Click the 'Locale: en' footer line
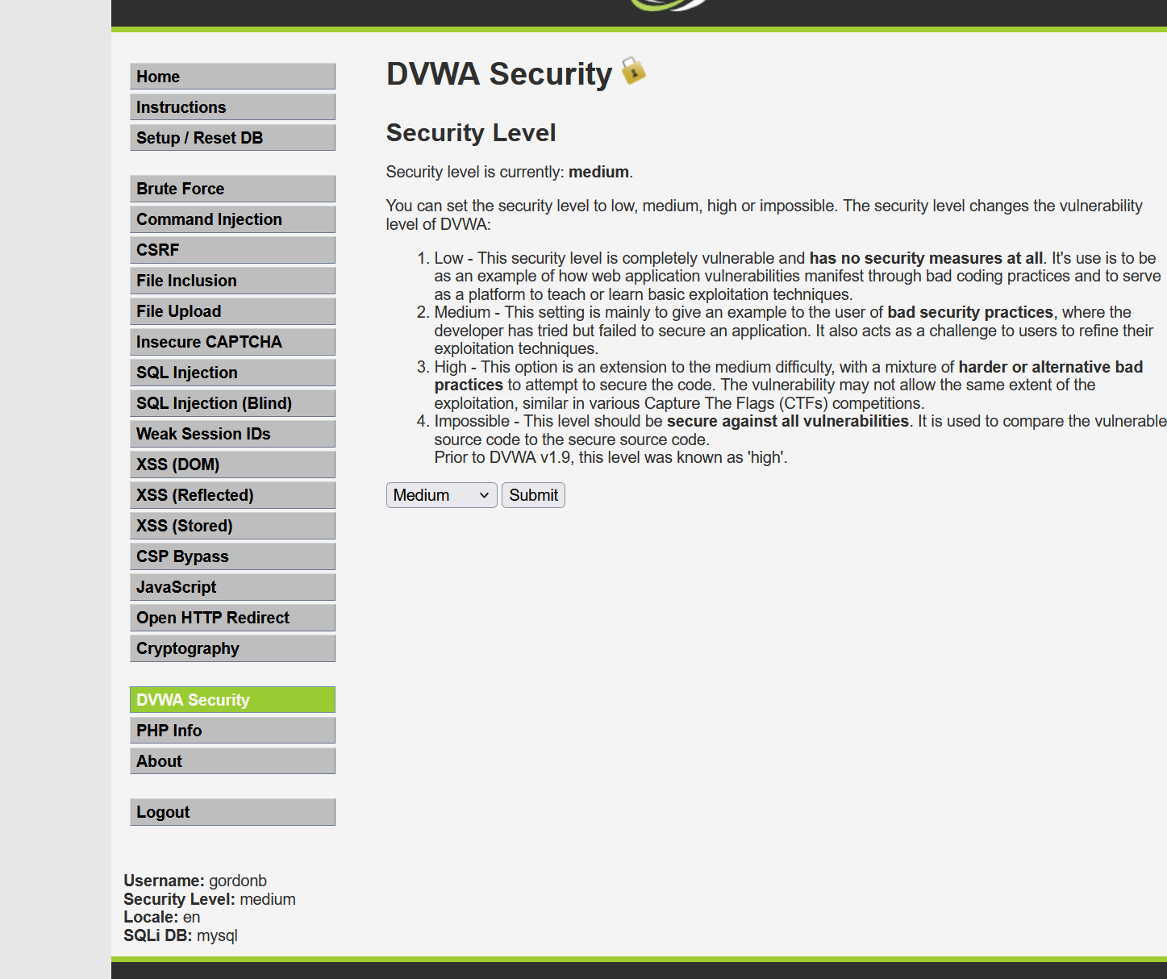This screenshot has height=979, width=1167. (161, 917)
